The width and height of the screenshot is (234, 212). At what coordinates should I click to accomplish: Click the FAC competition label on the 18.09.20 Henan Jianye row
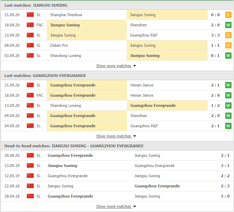coord(40,95)
